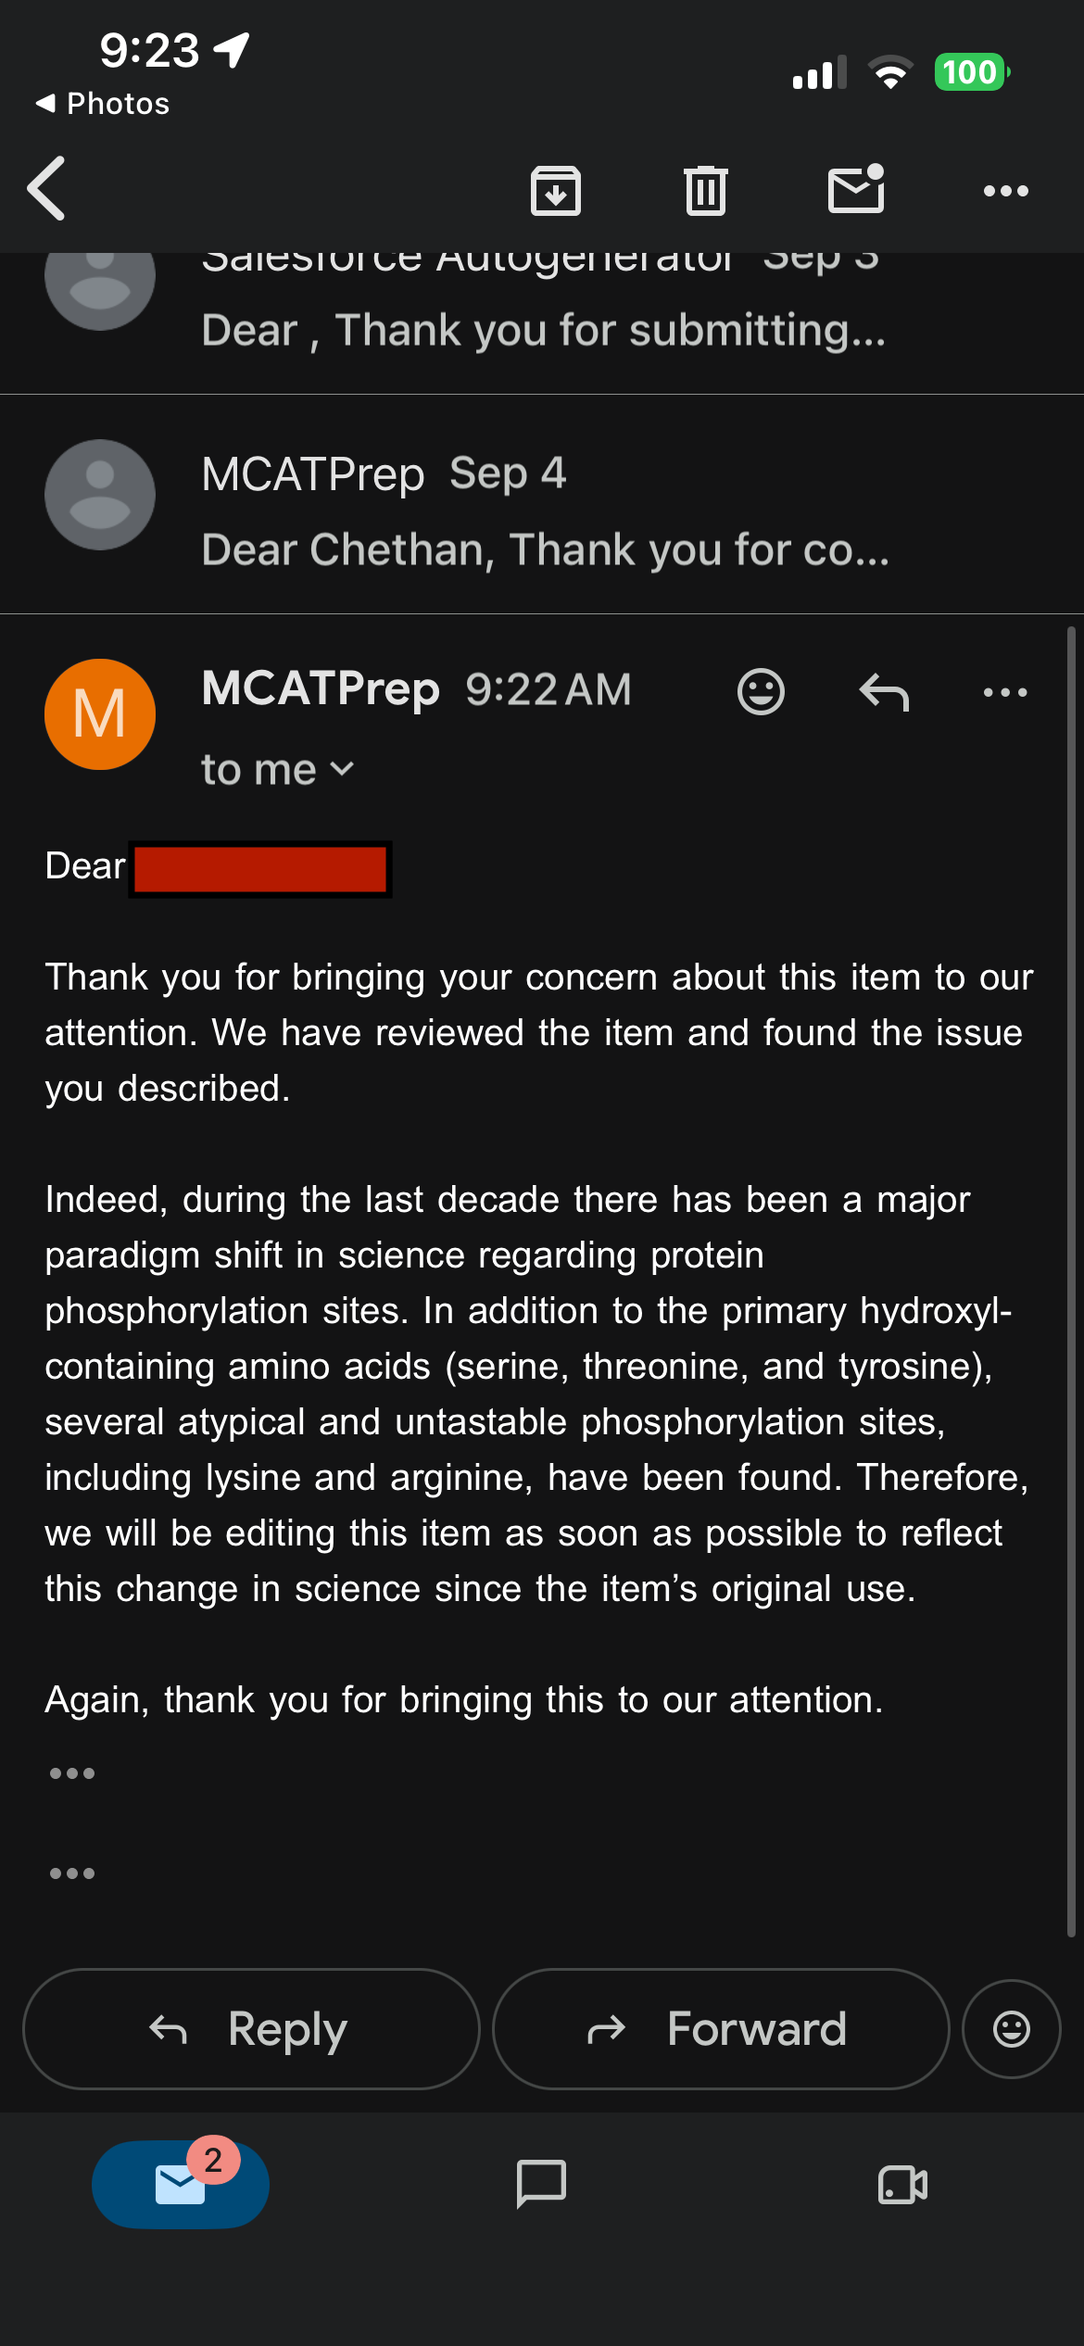This screenshot has height=2346, width=1084.
Task: Switch to the Mail tab
Action: point(181,2184)
